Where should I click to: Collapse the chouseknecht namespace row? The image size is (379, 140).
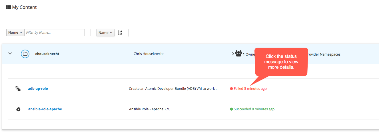[10, 54]
